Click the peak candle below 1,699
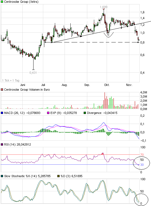Image resolution: width=151 pixels, height=206 pixels. [104, 12]
